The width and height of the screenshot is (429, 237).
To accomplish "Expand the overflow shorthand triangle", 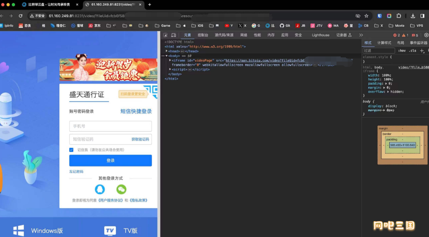I will (x=388, y=92).
